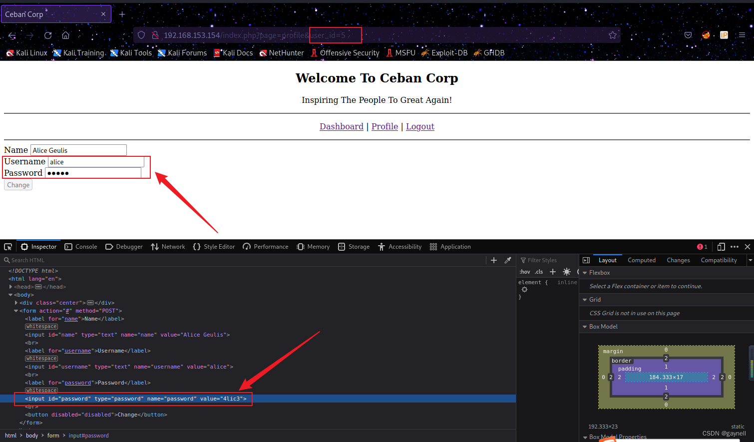Expand the head element node
The image size is (754, 442).
(10, 287)
